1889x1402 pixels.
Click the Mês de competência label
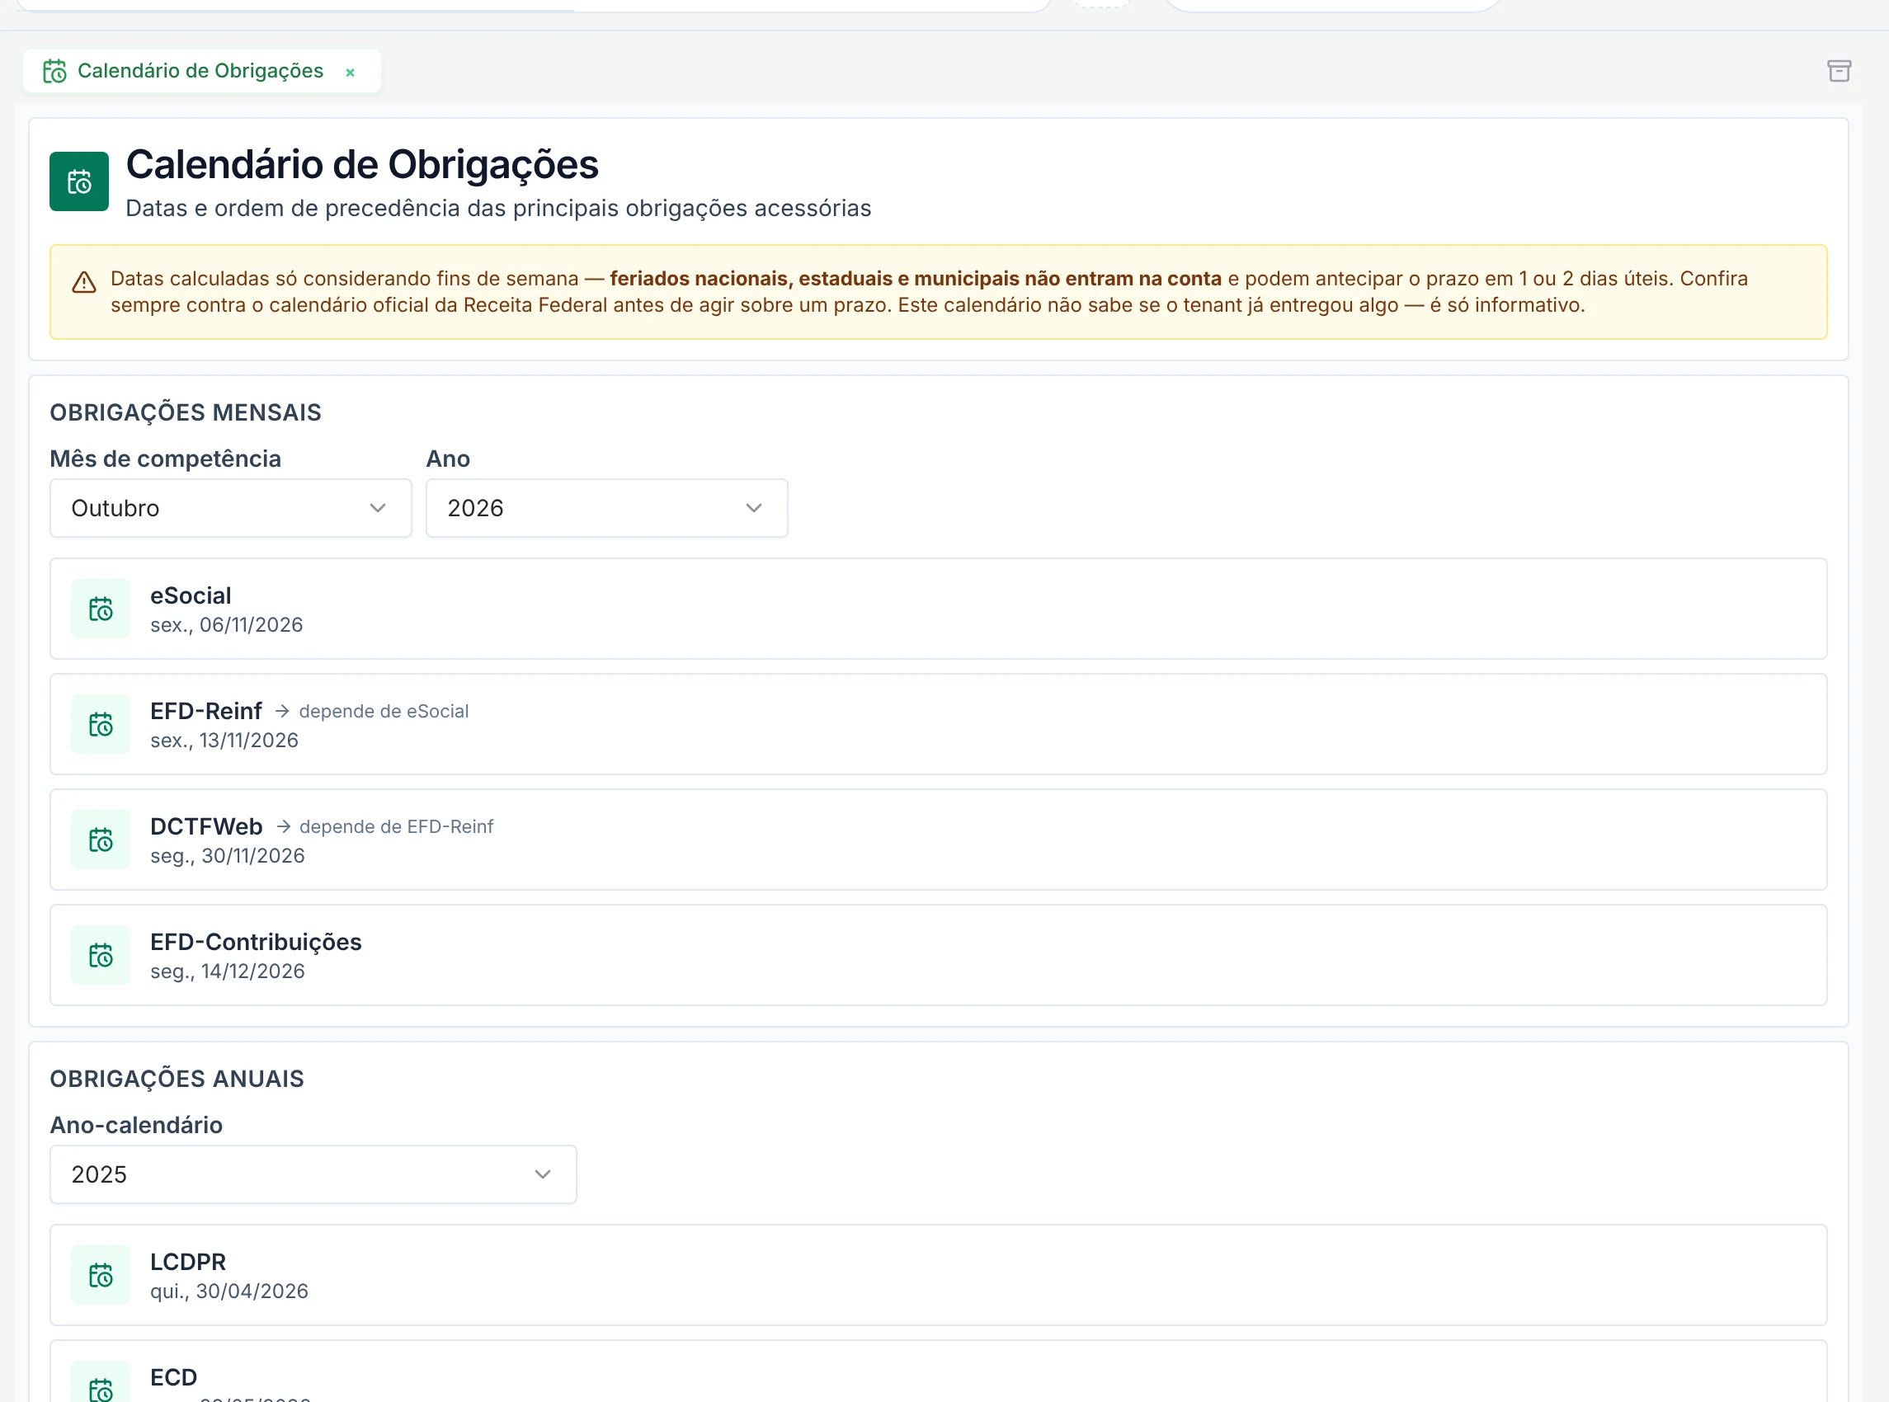point(166,459)
